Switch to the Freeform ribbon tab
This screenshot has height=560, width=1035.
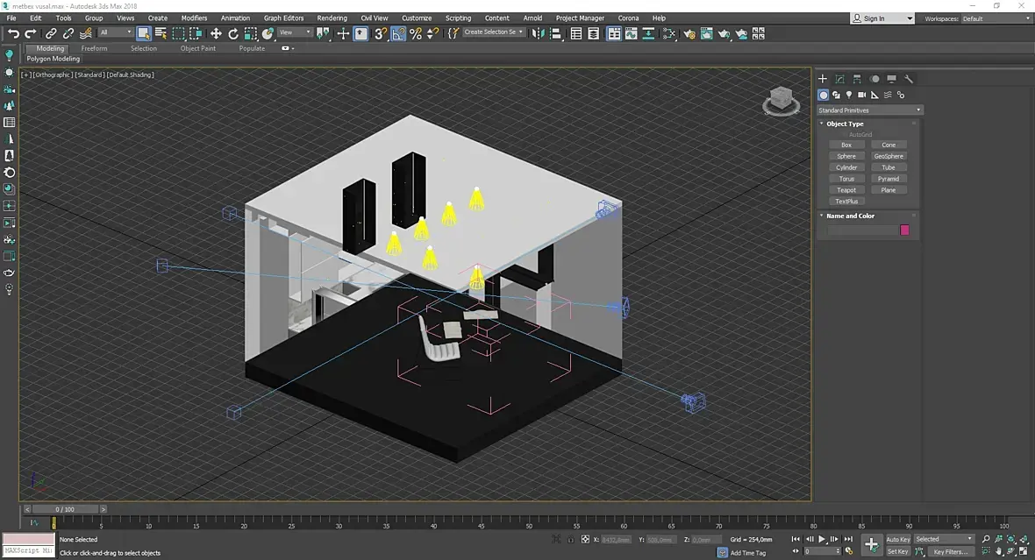point(94,48)
